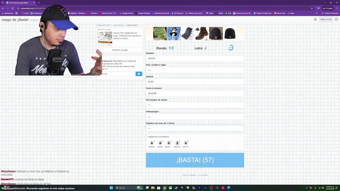
Task: Click the Nombre field containing jacinto
Action: [x=195, y=58]
